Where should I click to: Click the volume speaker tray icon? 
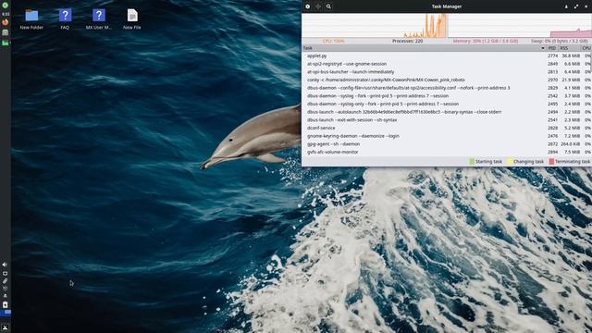tap(5, 265)
